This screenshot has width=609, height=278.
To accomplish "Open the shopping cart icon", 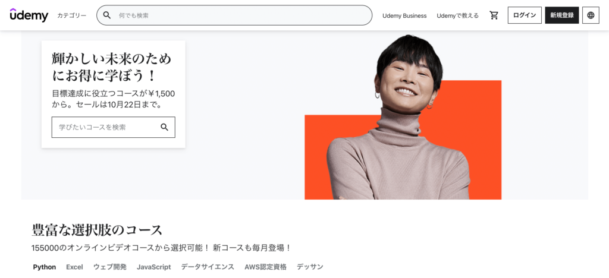I will tap(494, 15).
